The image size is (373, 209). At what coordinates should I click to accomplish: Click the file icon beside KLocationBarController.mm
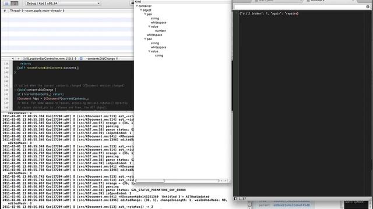[24, 59]
